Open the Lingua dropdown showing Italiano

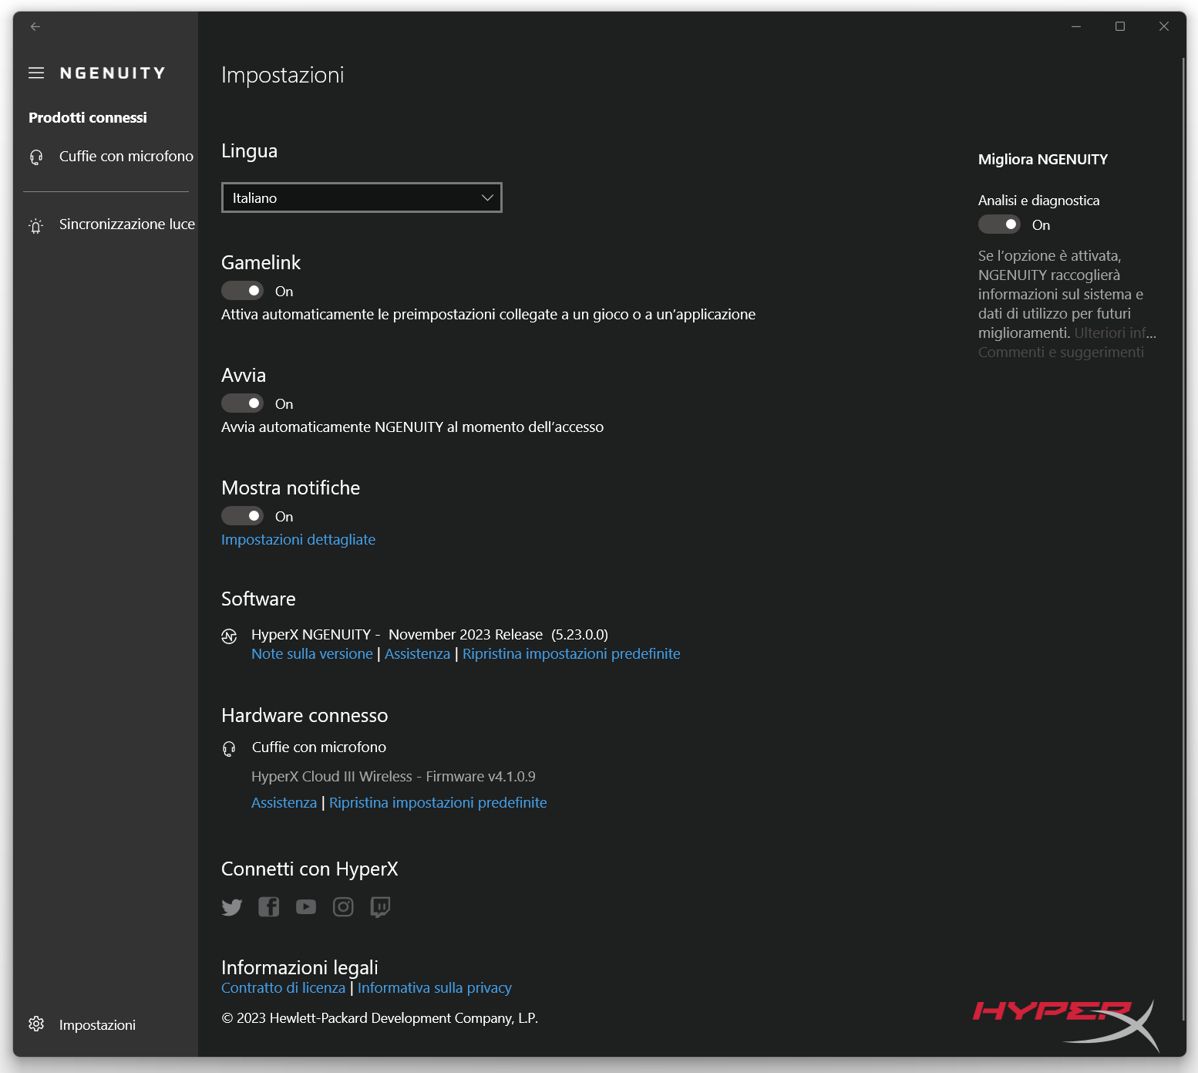pyautogui.click(x=362, y=197)
